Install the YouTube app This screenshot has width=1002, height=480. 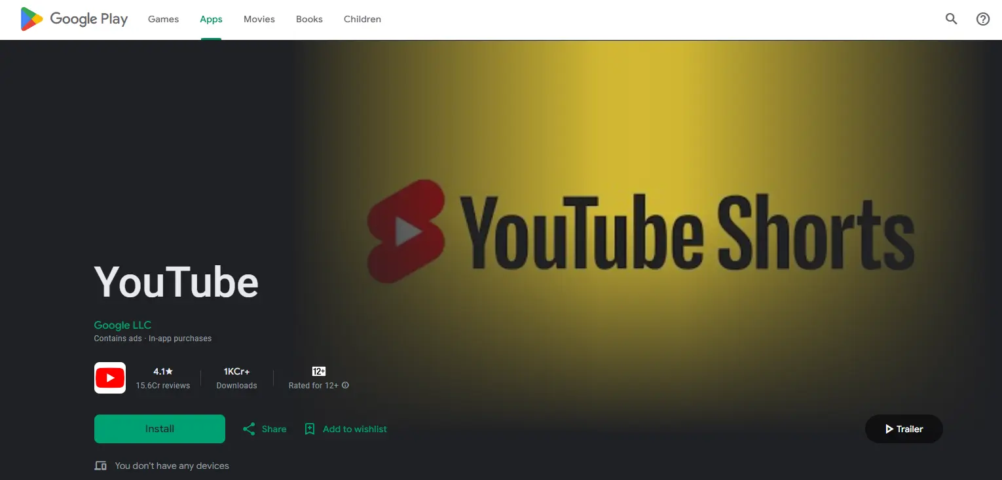[160, 429]
